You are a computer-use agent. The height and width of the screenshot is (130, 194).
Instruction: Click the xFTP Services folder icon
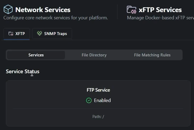pos(132,10)
